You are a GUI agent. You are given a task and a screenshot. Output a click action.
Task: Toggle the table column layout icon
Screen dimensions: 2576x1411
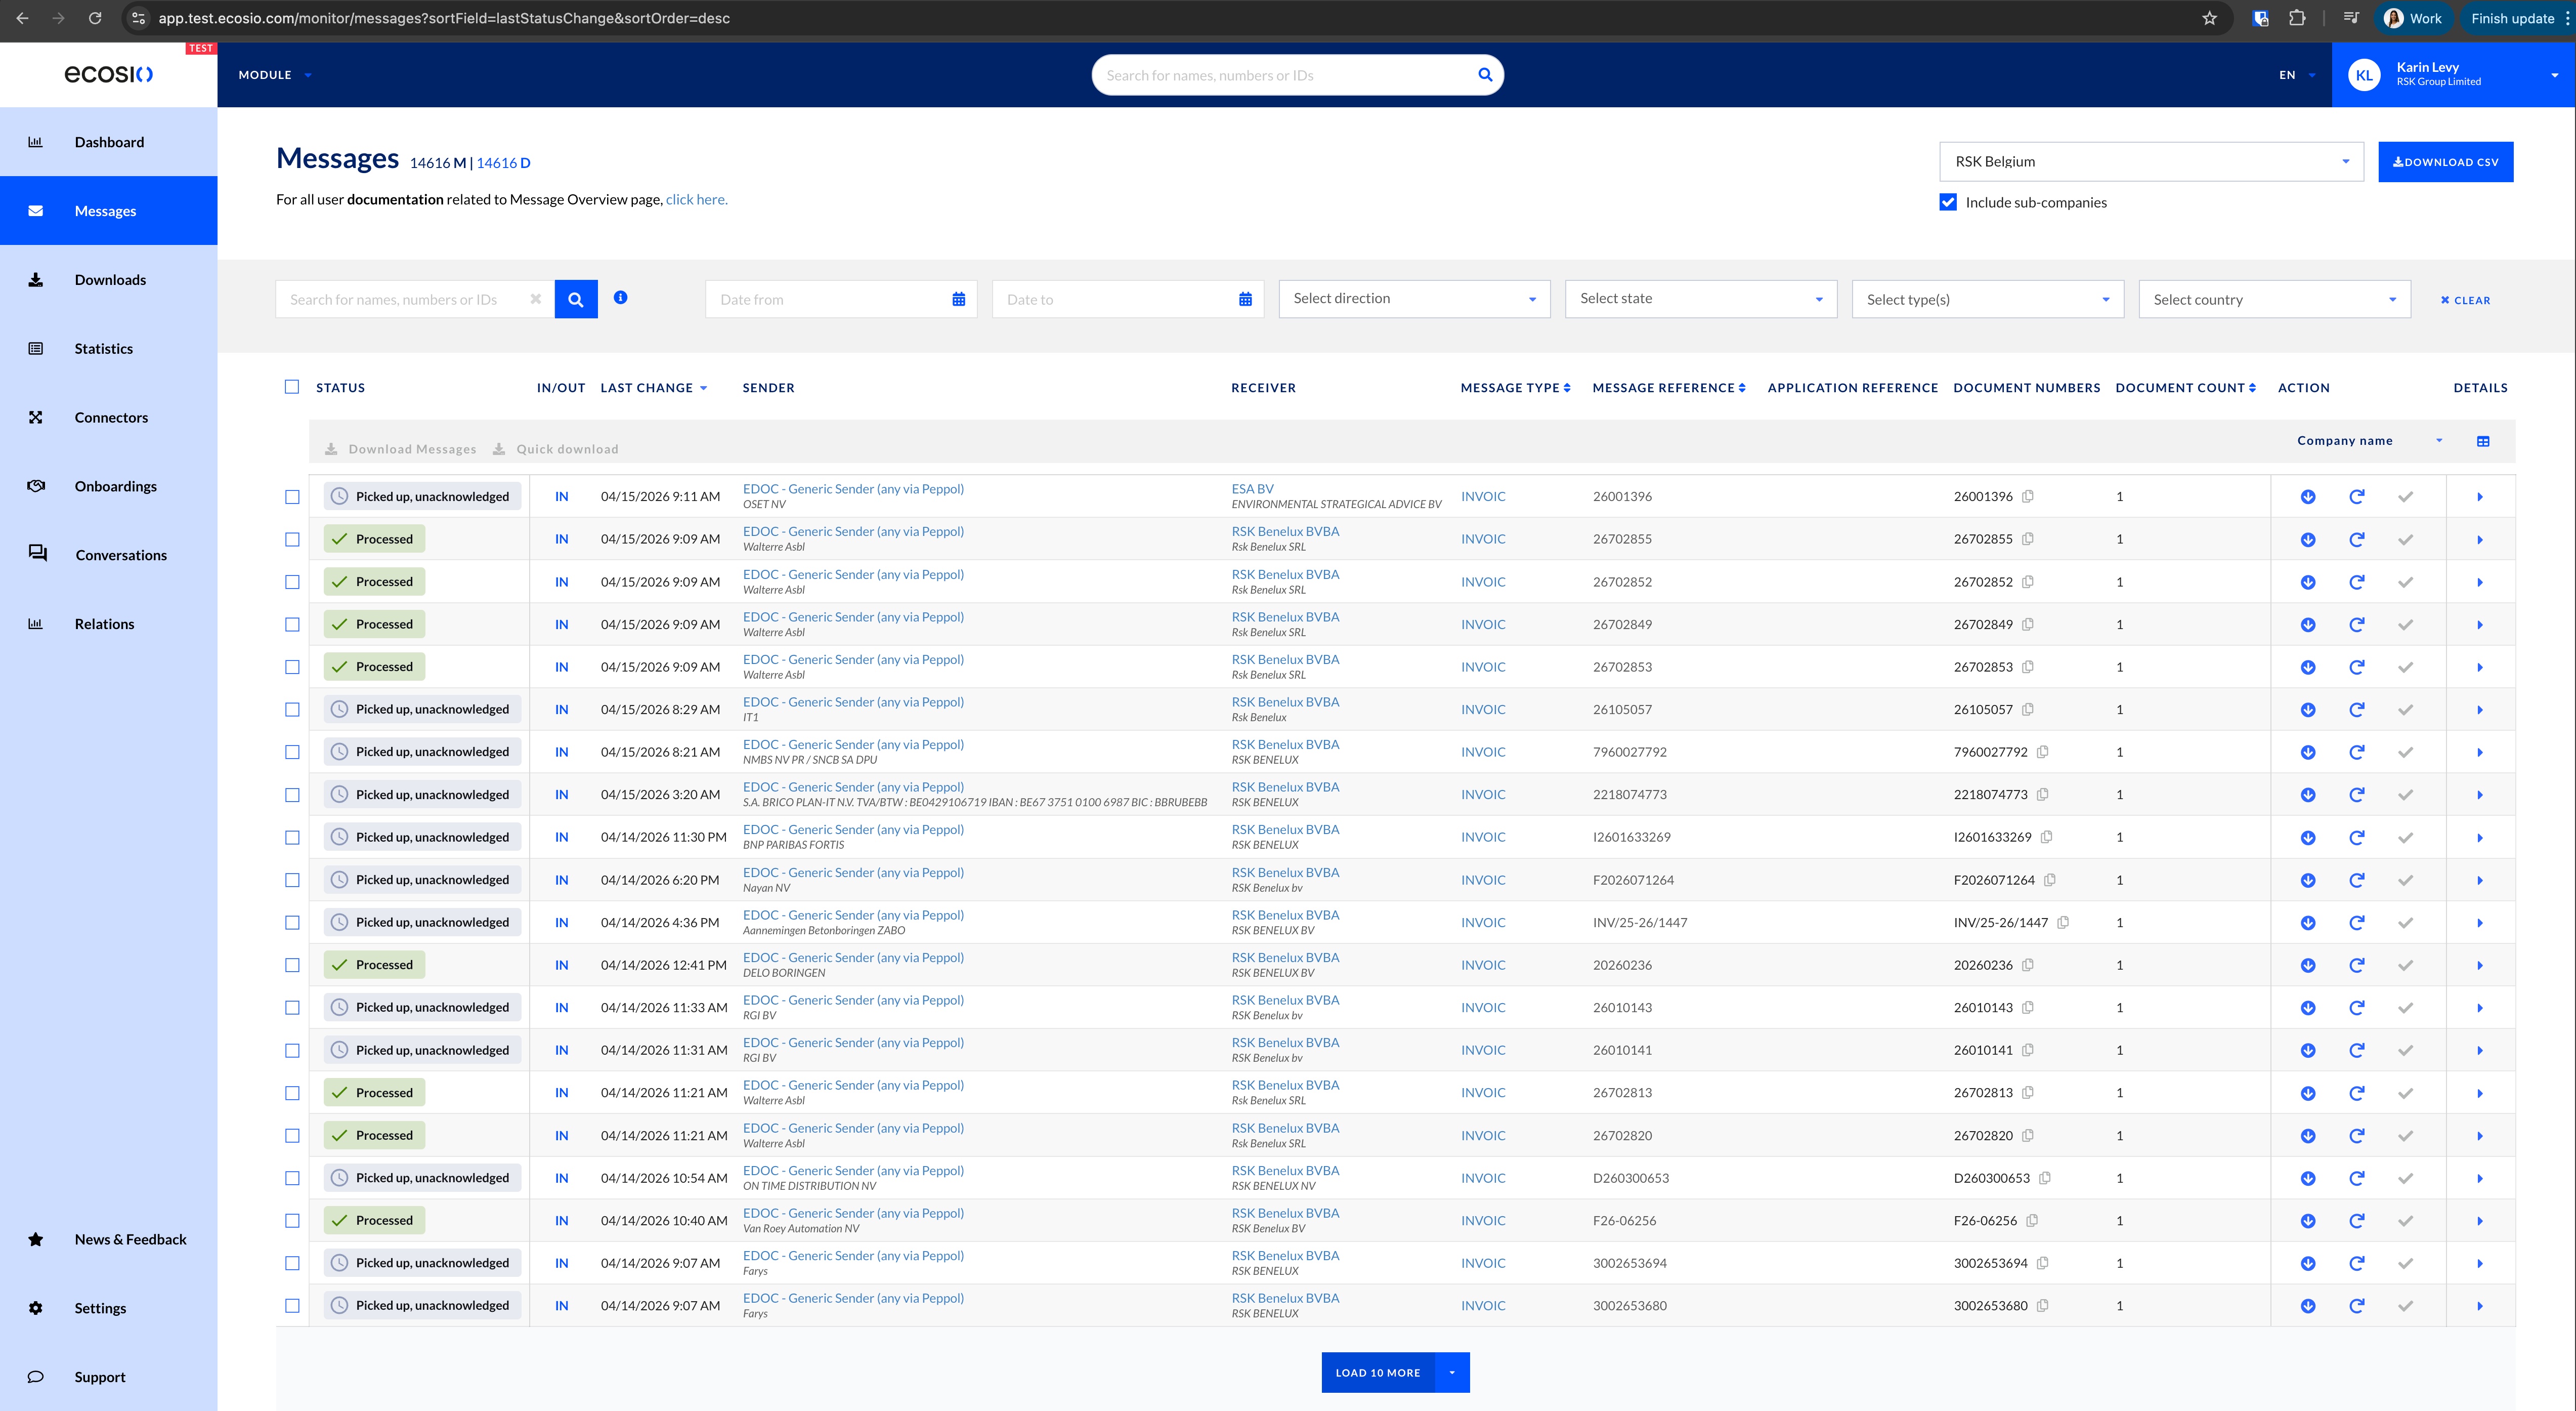tap(2483, 441)
